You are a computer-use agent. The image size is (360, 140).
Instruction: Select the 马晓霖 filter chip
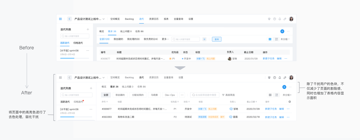click(x=154, y=95)
